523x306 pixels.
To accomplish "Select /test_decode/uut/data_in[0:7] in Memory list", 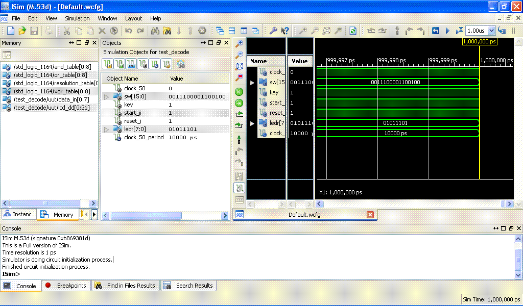I will pos(51,99).
